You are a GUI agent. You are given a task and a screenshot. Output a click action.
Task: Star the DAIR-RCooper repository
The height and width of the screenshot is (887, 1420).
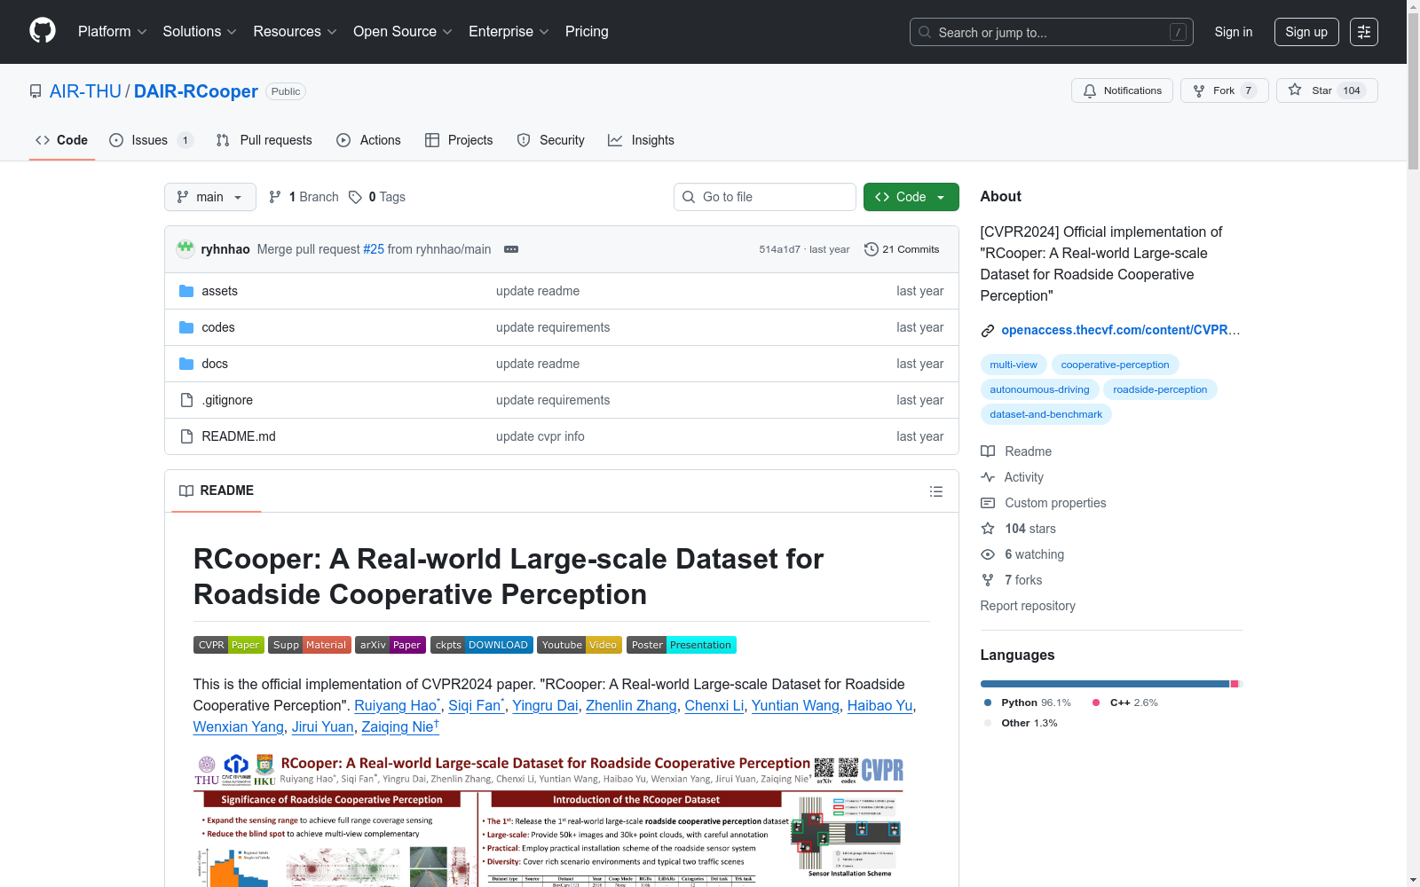[x=1327, y=90]
